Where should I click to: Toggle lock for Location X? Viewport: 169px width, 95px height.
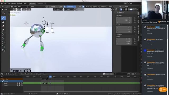(x=135, y=18)
